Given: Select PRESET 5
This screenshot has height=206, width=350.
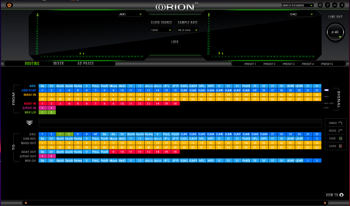Looking at the screenshot, I should pos(327,64).
